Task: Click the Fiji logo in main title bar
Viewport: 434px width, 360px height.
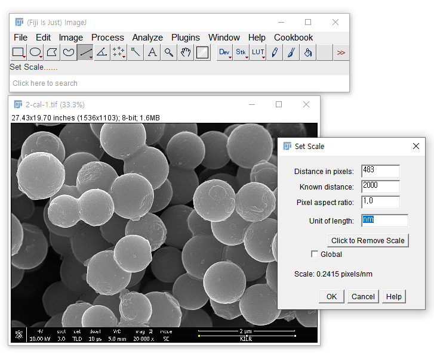Action: [19, 22]
